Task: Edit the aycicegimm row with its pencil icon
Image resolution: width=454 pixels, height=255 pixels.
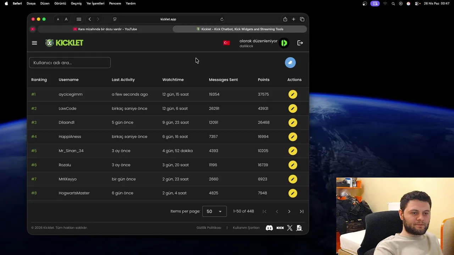Action: [293, 94]
